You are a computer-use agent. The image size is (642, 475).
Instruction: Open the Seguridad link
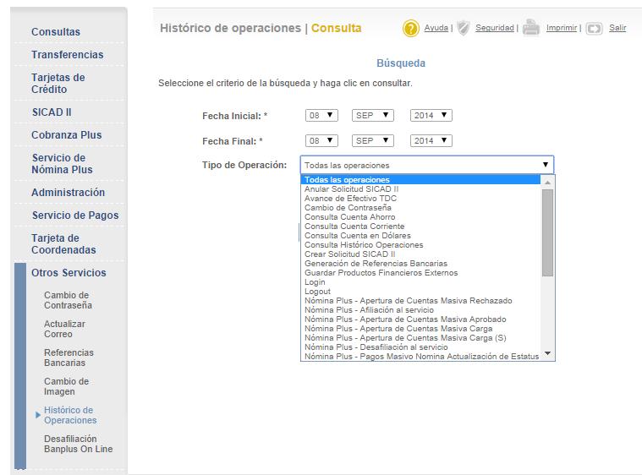(x=495, y=28)
